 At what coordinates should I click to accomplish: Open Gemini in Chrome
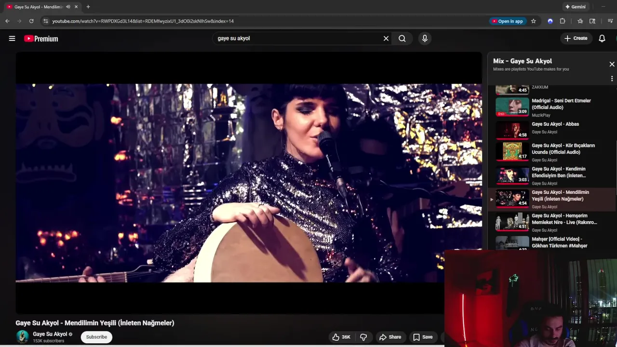pyautogui.click(x=575, y=7)
